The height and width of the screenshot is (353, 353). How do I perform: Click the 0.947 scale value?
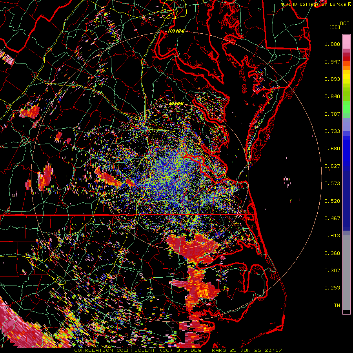coord(332,62)
